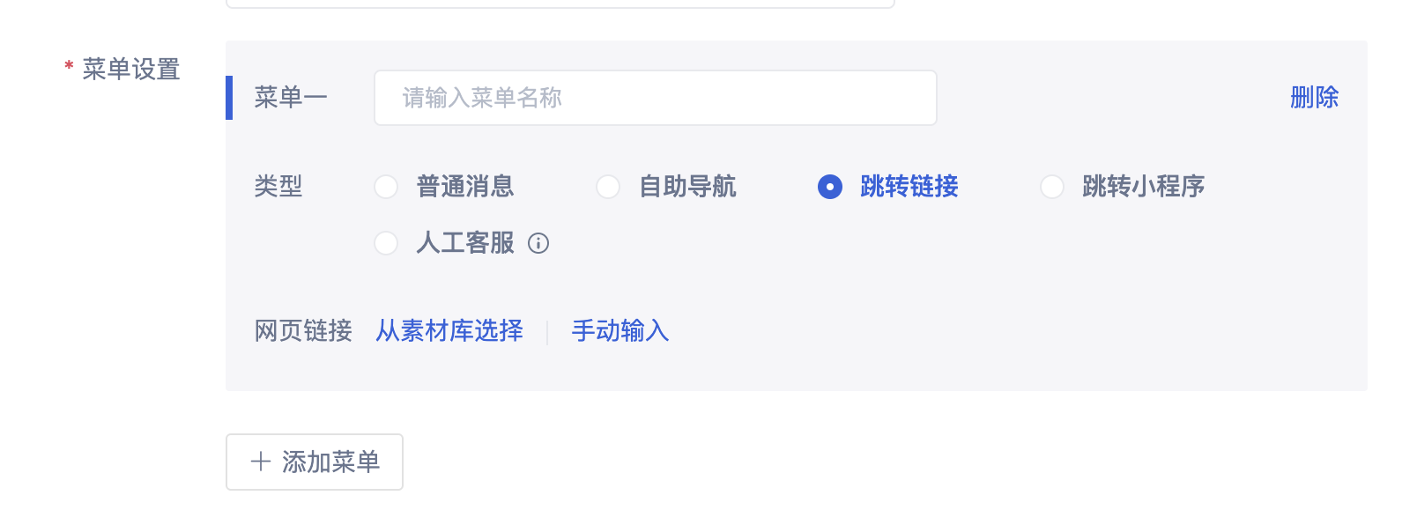Click the 菜单设置 field label
The height and width of the screenshot is (525, 1417).
pyautogui.click(x=131, y=69)
